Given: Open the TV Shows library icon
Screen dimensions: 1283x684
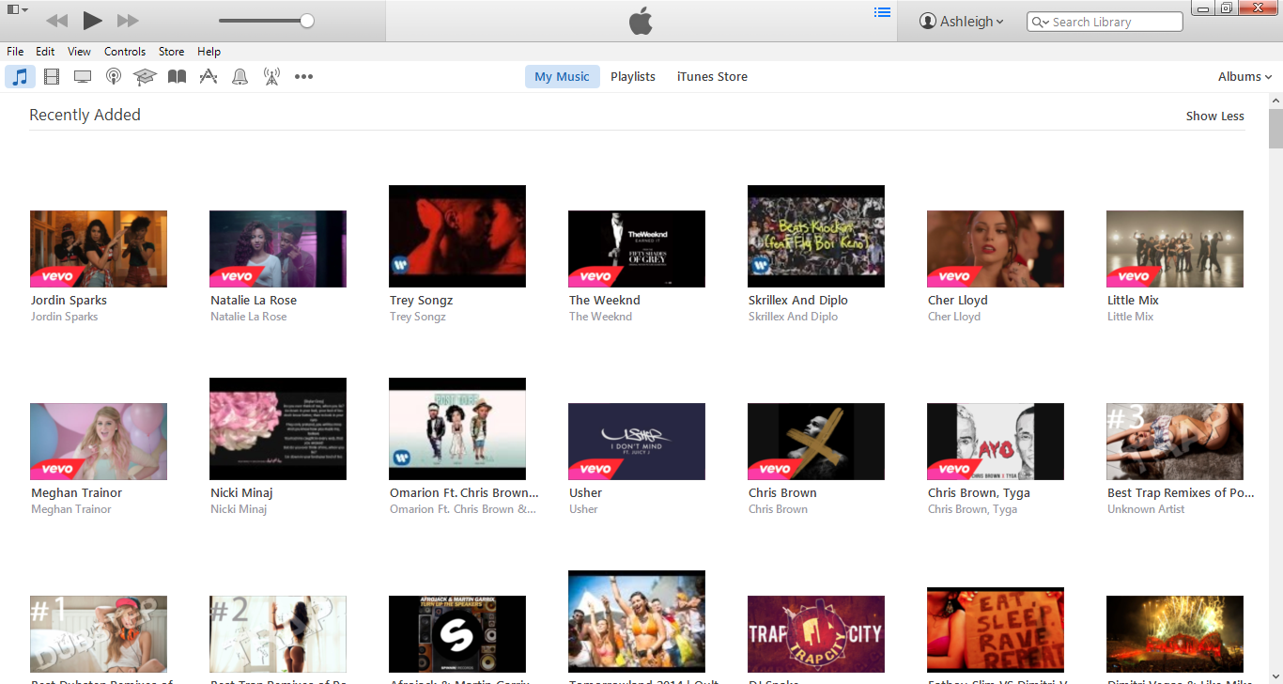Looking at the screenshot, I should [83, 77].
